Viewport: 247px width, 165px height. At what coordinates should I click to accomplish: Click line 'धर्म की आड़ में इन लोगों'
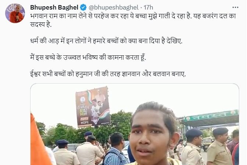(106, 41)
